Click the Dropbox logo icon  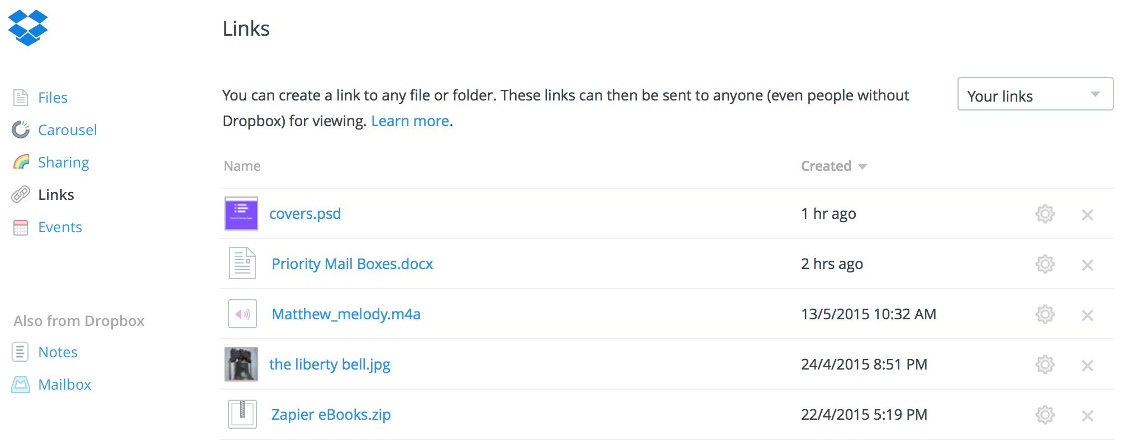(x=28, y=28)
